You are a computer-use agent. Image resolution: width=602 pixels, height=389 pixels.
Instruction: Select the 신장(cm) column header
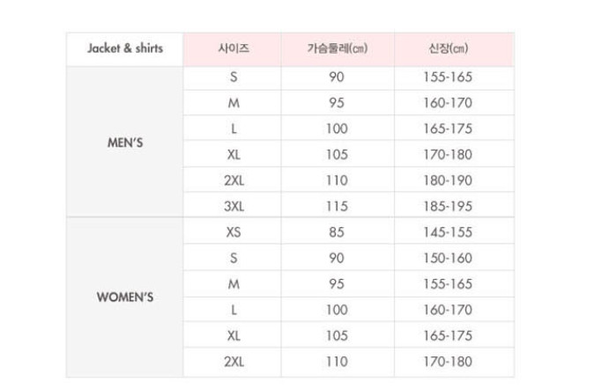[x=446, y=48]
